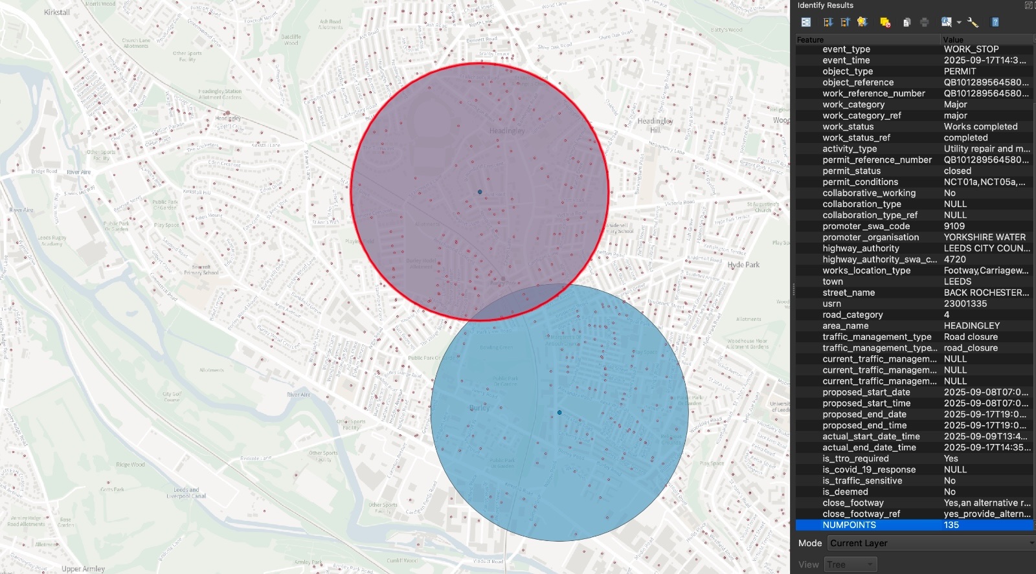Click the red buffer circle's center point
Viewport: 1036px width, 574px height.
click(x=480, y=192)
